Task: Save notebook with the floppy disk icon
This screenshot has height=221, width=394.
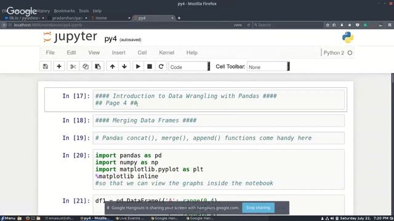Action: [x=46, y=66]
